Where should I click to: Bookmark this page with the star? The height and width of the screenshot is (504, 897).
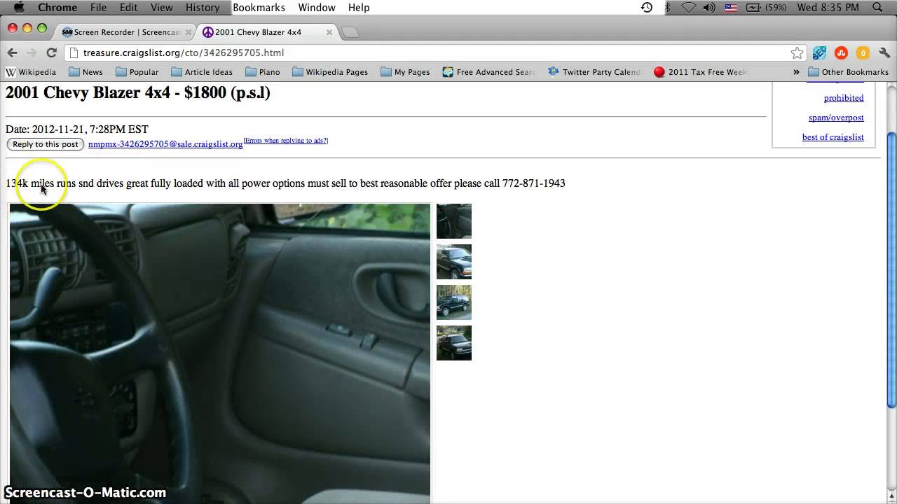(797, 52)
